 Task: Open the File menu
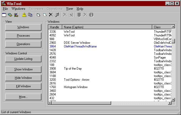[5, 9]
